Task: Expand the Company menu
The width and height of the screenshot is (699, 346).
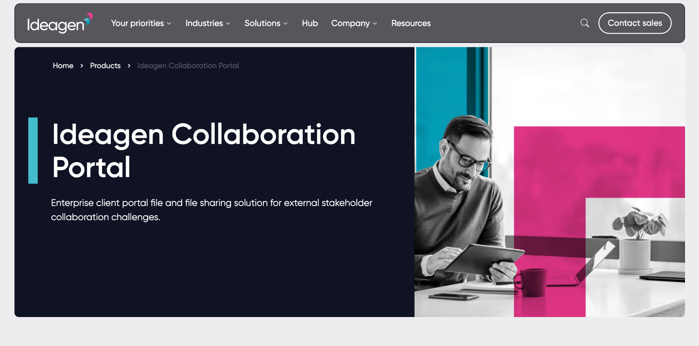Action: [x=354, y=23]
